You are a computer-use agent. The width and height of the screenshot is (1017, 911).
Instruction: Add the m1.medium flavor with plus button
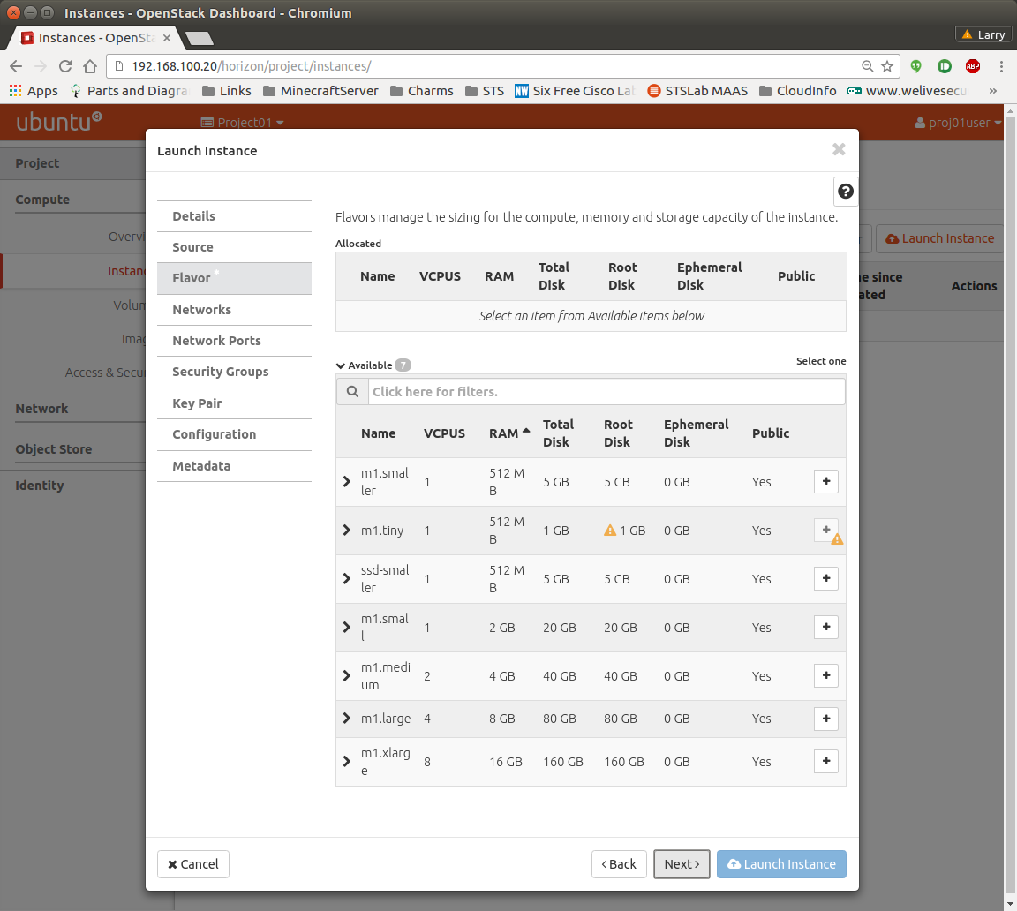click(825, 676)
